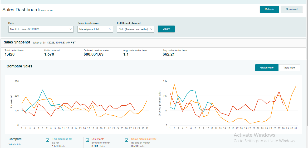Image resolution: width=308 pixels, height=148 pixels.
Task: Click the Sales Snapshot heading
Action: [x=17, y=42]
